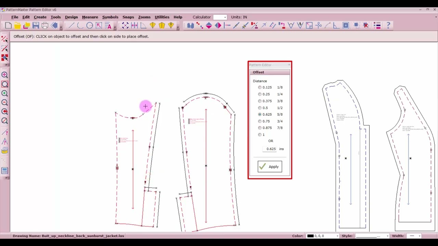Select the 0.125 (1/8) distance radio
The width and height of the screenshot is (438, 246).
[x=260, y=87]
